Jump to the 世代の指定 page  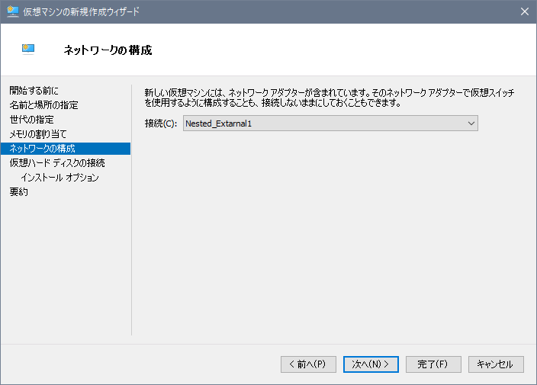(31, 120)
